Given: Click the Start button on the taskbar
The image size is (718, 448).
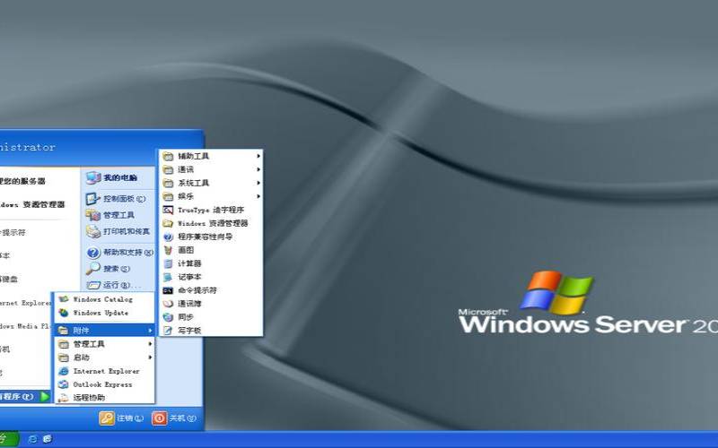Looking at the screenshot, I should point(9,439).
